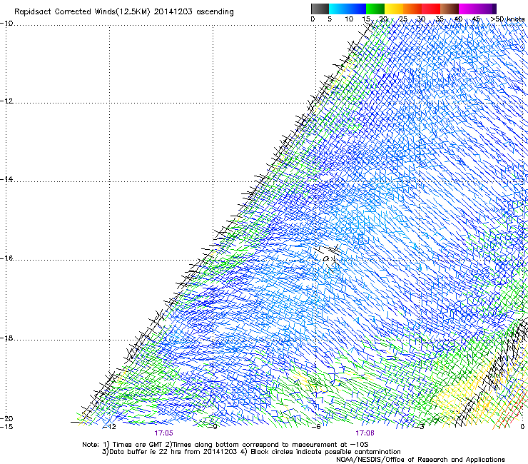Click the chart title "Rapidsact Corrected Winds(12.5KM)"
Viewport: 528px width, 464px height.
[82, 12]
